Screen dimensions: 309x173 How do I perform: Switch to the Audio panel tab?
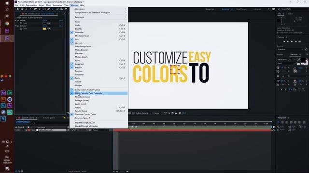point(290,14)
